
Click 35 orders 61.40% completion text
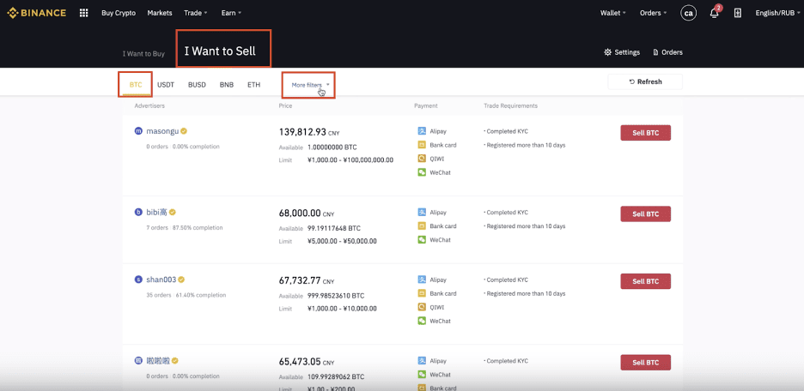(x=186, y=295)
